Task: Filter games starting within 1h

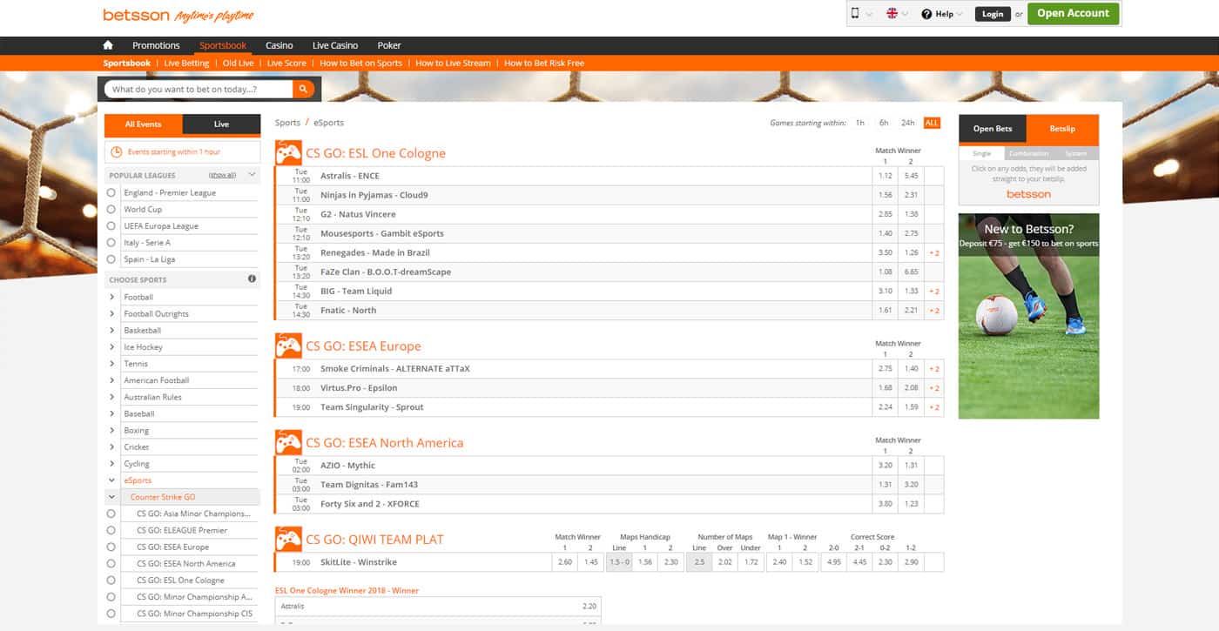Action: pos(859,123)
